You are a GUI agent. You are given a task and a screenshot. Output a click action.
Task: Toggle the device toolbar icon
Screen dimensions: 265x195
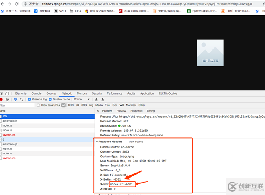[7, 93]
